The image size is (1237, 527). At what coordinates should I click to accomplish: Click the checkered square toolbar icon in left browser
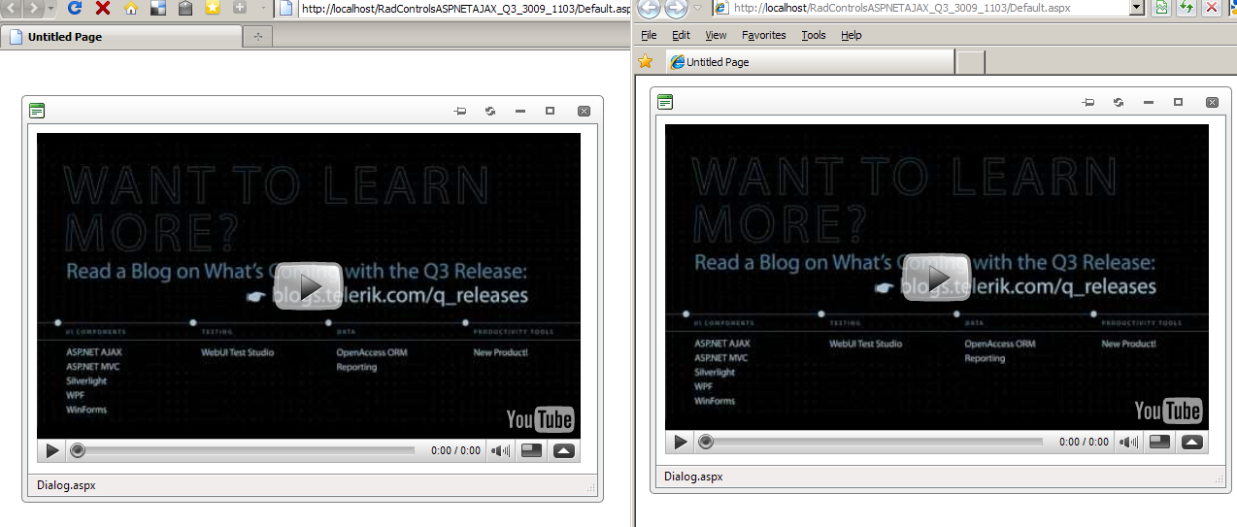click(158, 8)
